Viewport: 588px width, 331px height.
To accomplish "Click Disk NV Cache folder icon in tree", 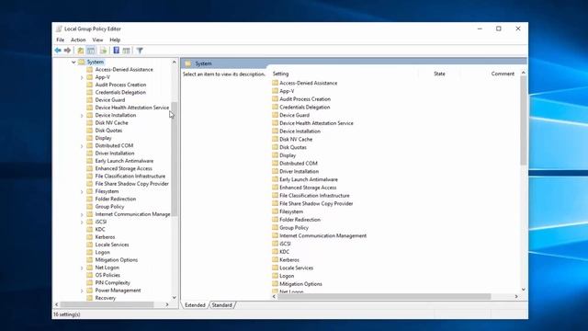I will [90, 122].
